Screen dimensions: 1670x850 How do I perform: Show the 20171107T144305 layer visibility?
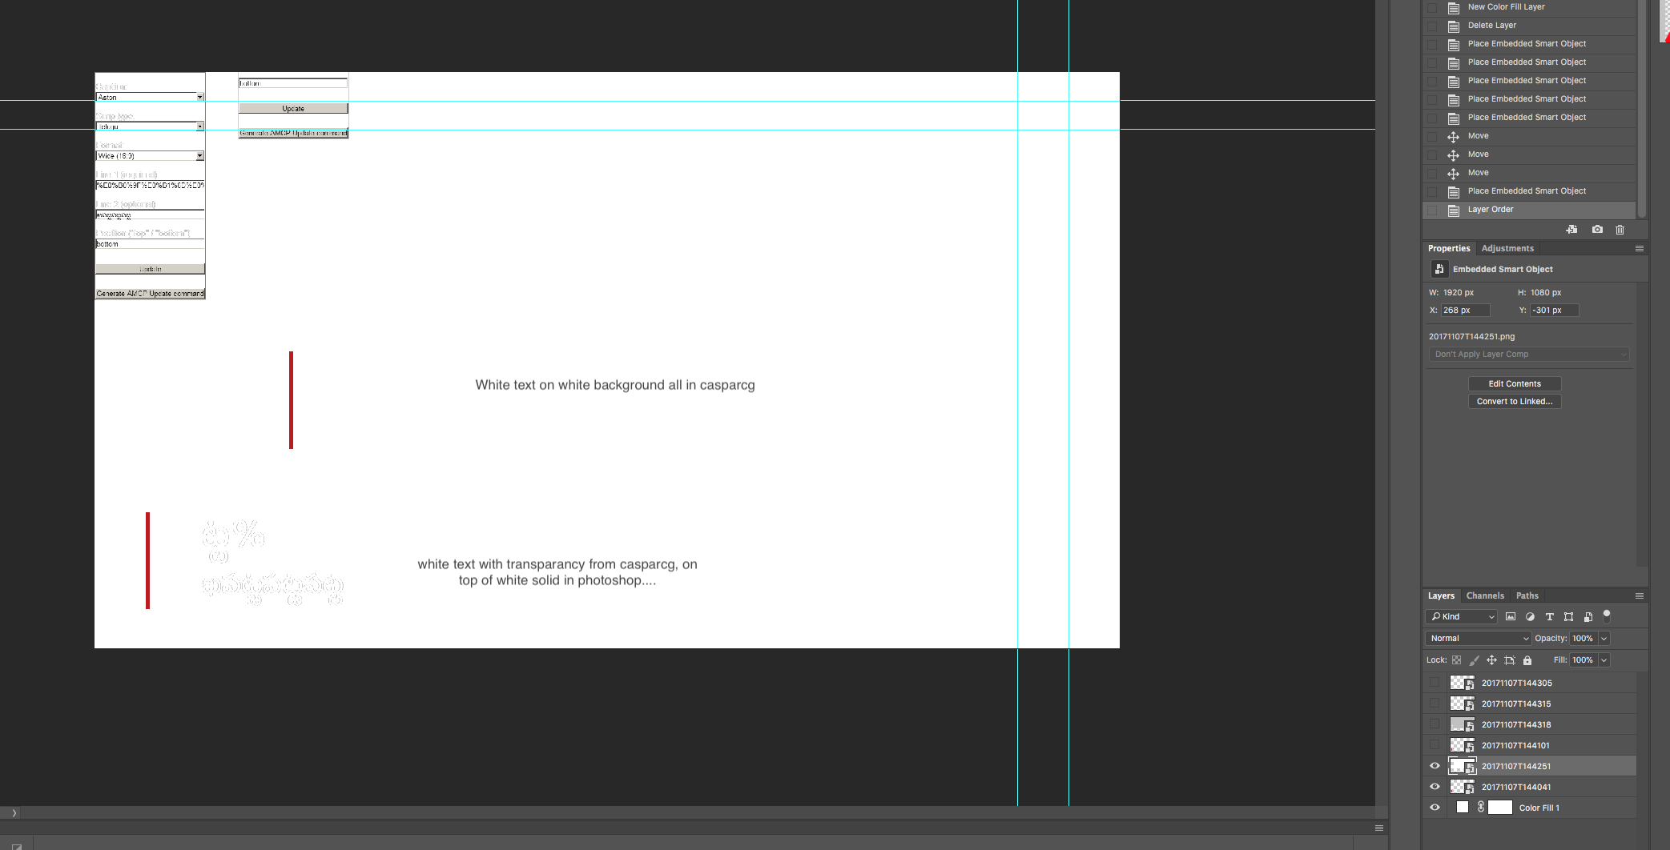click(1434, 683)
